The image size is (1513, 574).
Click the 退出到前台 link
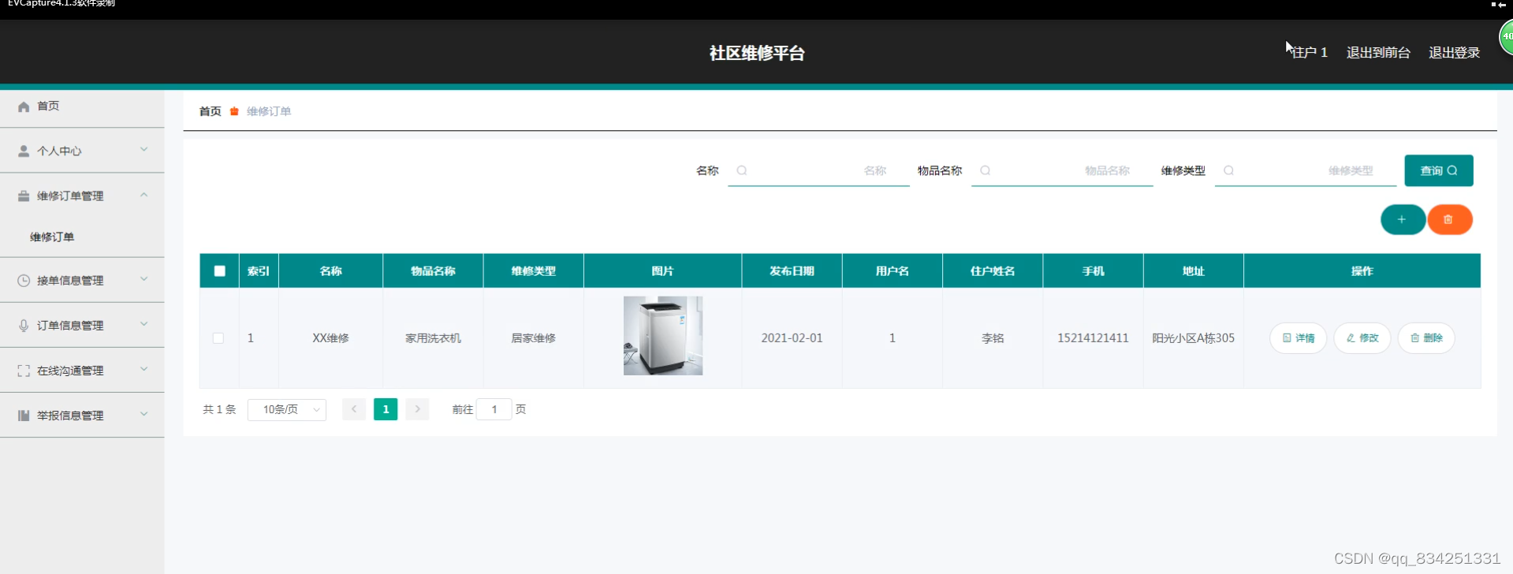click(1378, 53)
